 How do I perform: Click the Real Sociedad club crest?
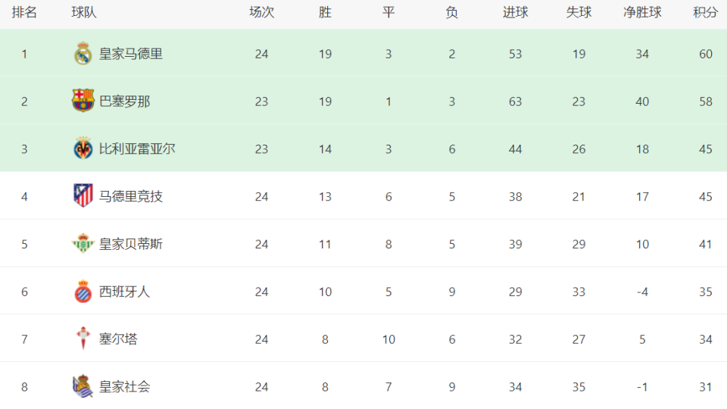click(83, 386)
